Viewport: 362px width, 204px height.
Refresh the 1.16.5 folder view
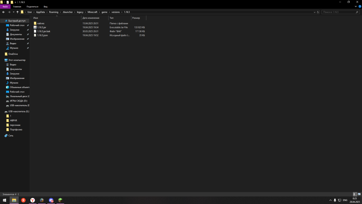318,12
